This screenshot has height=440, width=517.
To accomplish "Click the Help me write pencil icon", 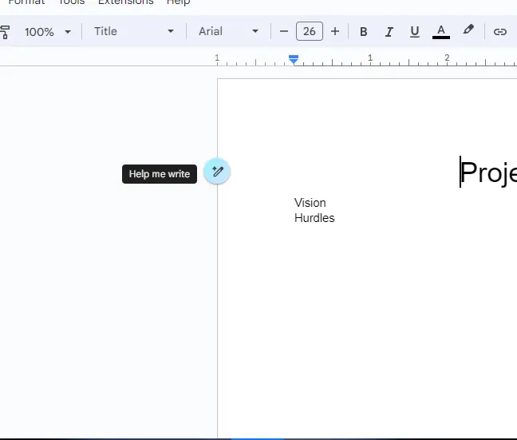I will click(217, 172).
